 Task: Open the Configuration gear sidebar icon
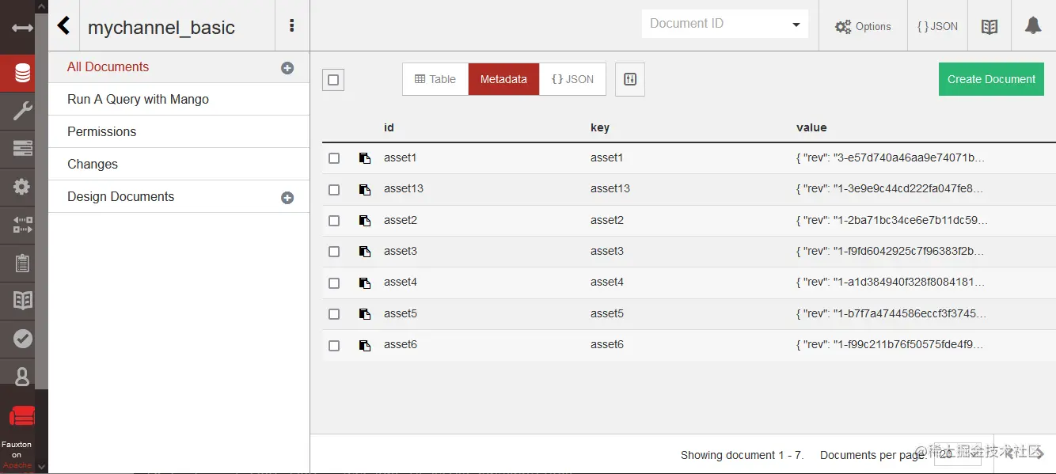coord(22,187)
